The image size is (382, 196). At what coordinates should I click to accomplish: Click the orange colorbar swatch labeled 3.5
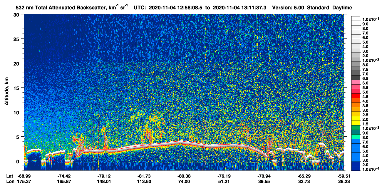point(356,105)
